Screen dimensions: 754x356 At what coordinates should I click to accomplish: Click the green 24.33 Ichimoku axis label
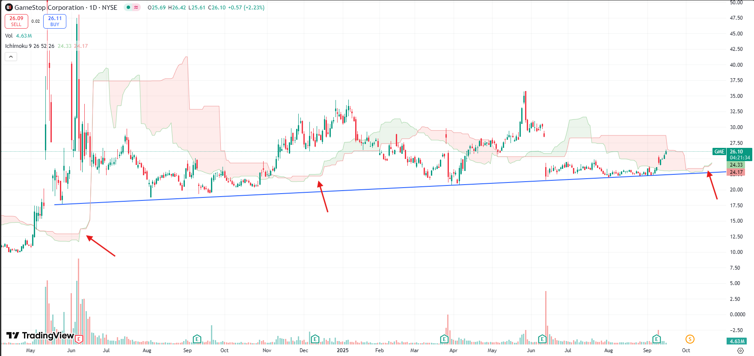pos(736,165)
